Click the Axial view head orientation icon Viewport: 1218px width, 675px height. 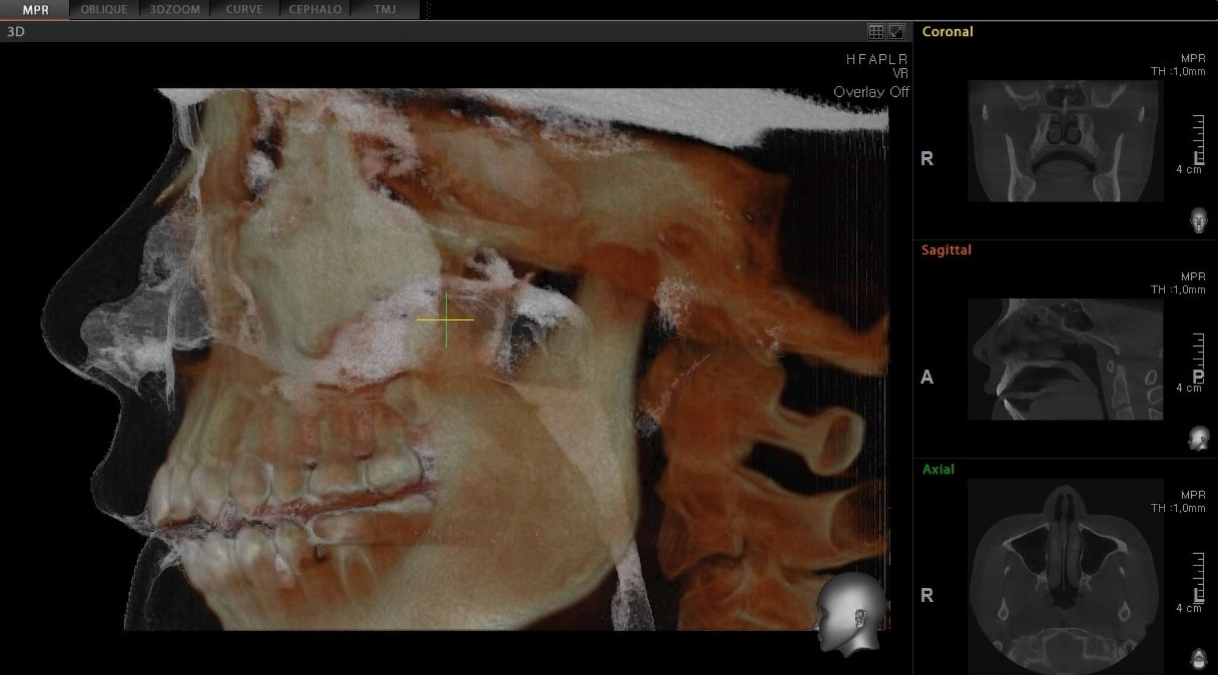click(x=1199, y=658)
